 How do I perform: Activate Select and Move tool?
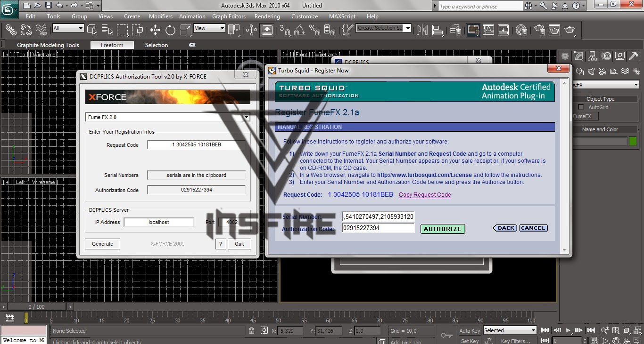tap(155, 30)
